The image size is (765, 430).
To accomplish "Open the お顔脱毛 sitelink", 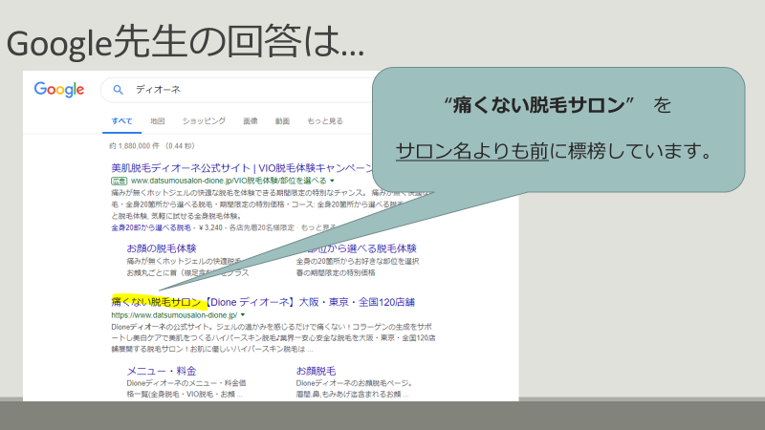I will pos(316,371).
